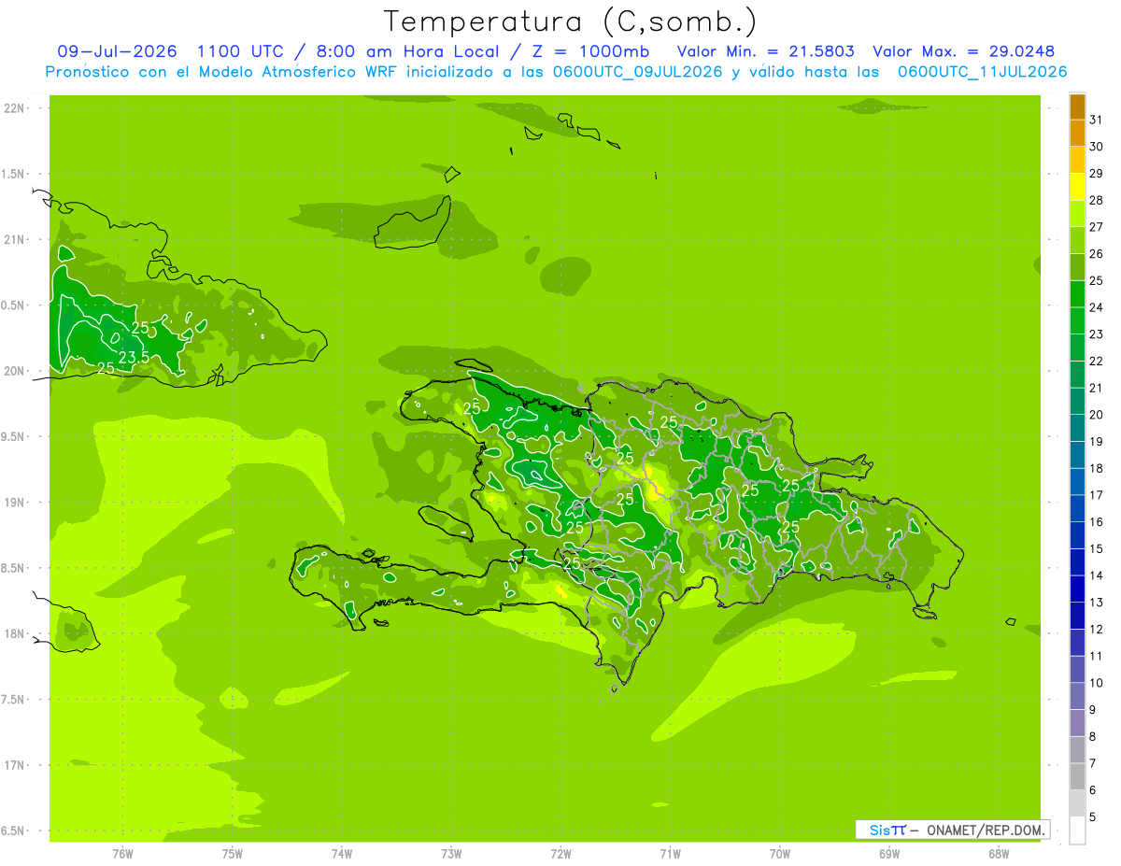The height and width of the screenshot is (866, 1121).
Task: Click the 8:00 am Hora Local text
Action: (396, 51)
